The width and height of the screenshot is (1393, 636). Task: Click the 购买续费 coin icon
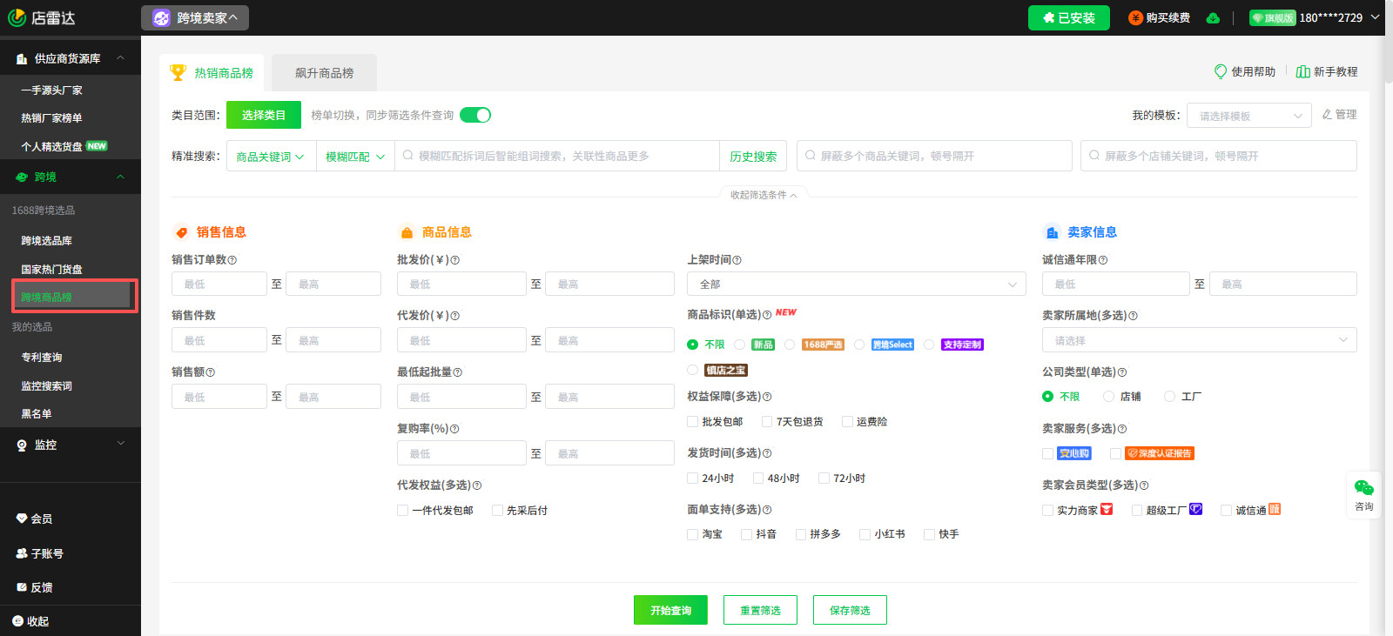[1135, 18]
